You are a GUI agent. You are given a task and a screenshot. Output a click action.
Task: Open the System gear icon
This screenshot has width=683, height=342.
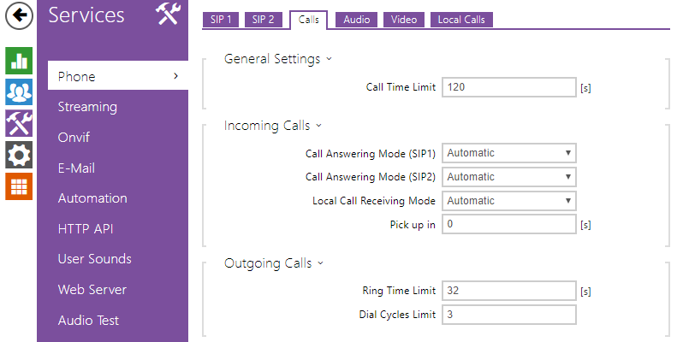[x=18, y=155]
